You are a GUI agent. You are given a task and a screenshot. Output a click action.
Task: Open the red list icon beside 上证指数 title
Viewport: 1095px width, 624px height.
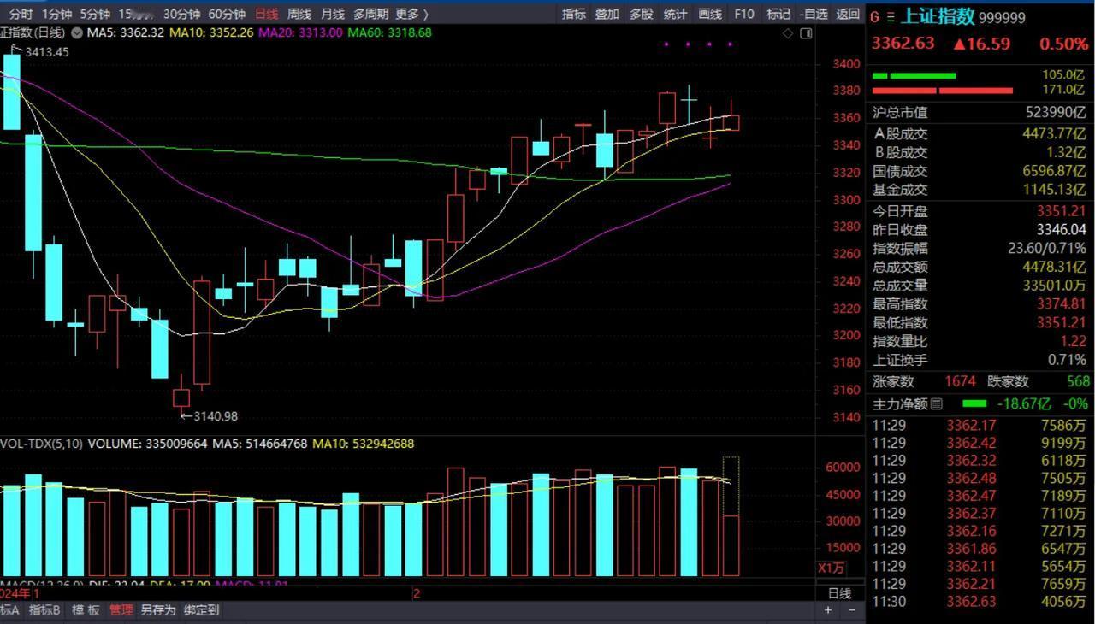pyautogui.click(x=891, y=17)
